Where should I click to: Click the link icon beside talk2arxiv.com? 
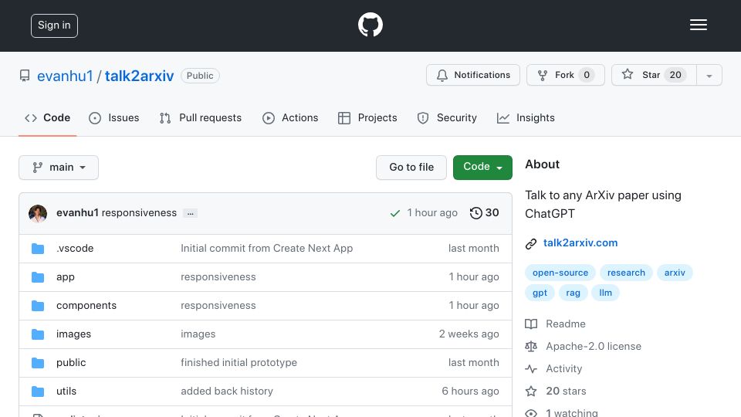point(531,243)
